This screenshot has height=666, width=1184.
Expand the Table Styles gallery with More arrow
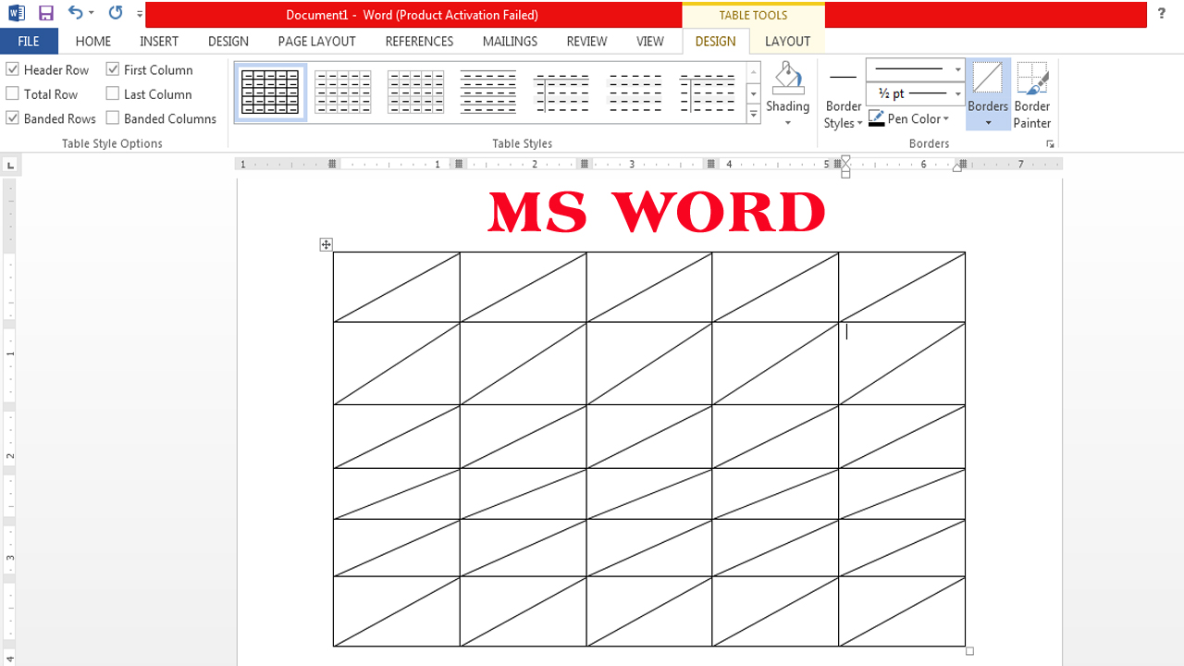tap(754, 115)
